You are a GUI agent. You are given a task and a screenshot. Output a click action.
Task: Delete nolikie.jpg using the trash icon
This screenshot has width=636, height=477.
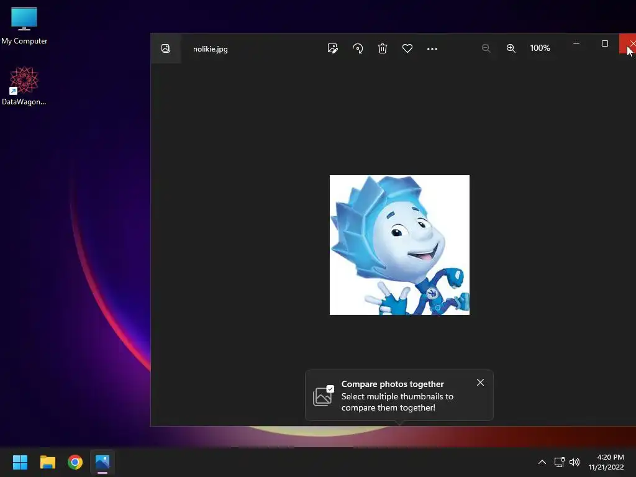383,48
